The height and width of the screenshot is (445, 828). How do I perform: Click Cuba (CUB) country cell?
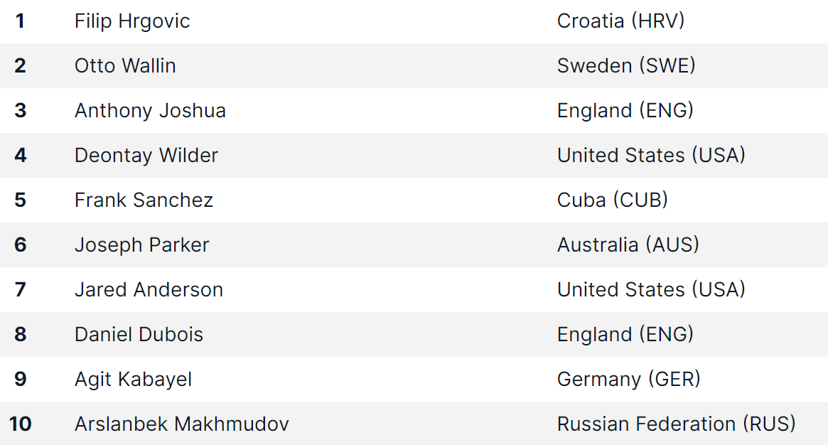[x=613, y=200]
